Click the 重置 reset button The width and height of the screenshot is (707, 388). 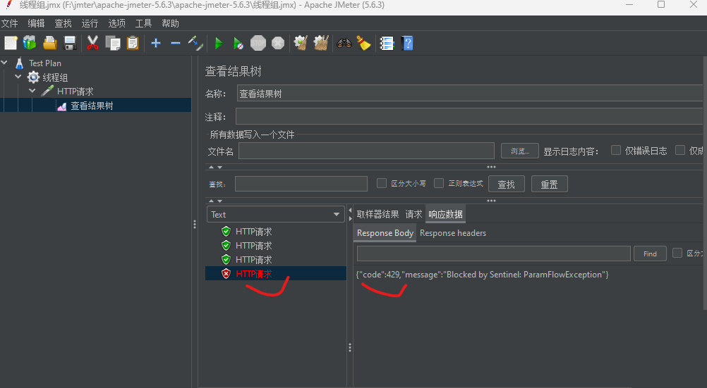[x=549, y=184]
